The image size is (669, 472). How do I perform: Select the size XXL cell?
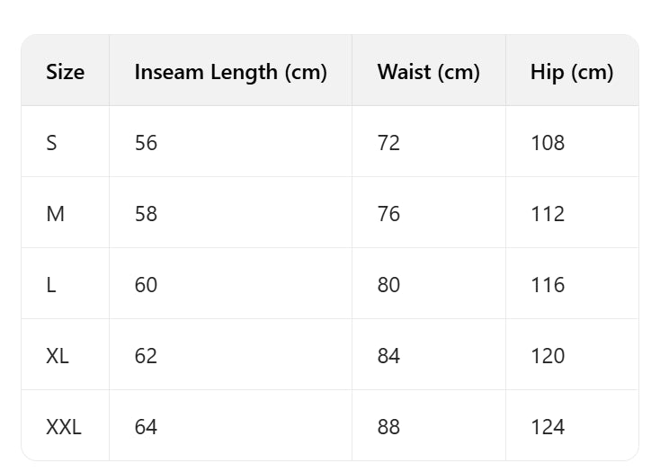tap(64, 427)
